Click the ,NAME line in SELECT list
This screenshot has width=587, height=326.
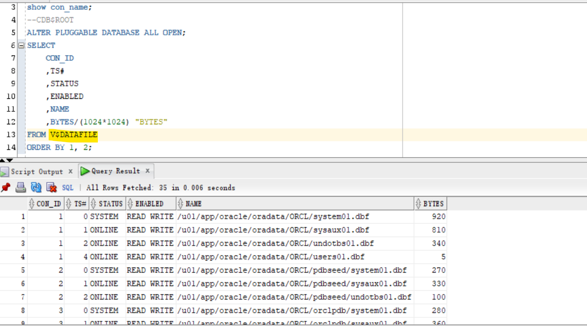click(x=57, y=109)
